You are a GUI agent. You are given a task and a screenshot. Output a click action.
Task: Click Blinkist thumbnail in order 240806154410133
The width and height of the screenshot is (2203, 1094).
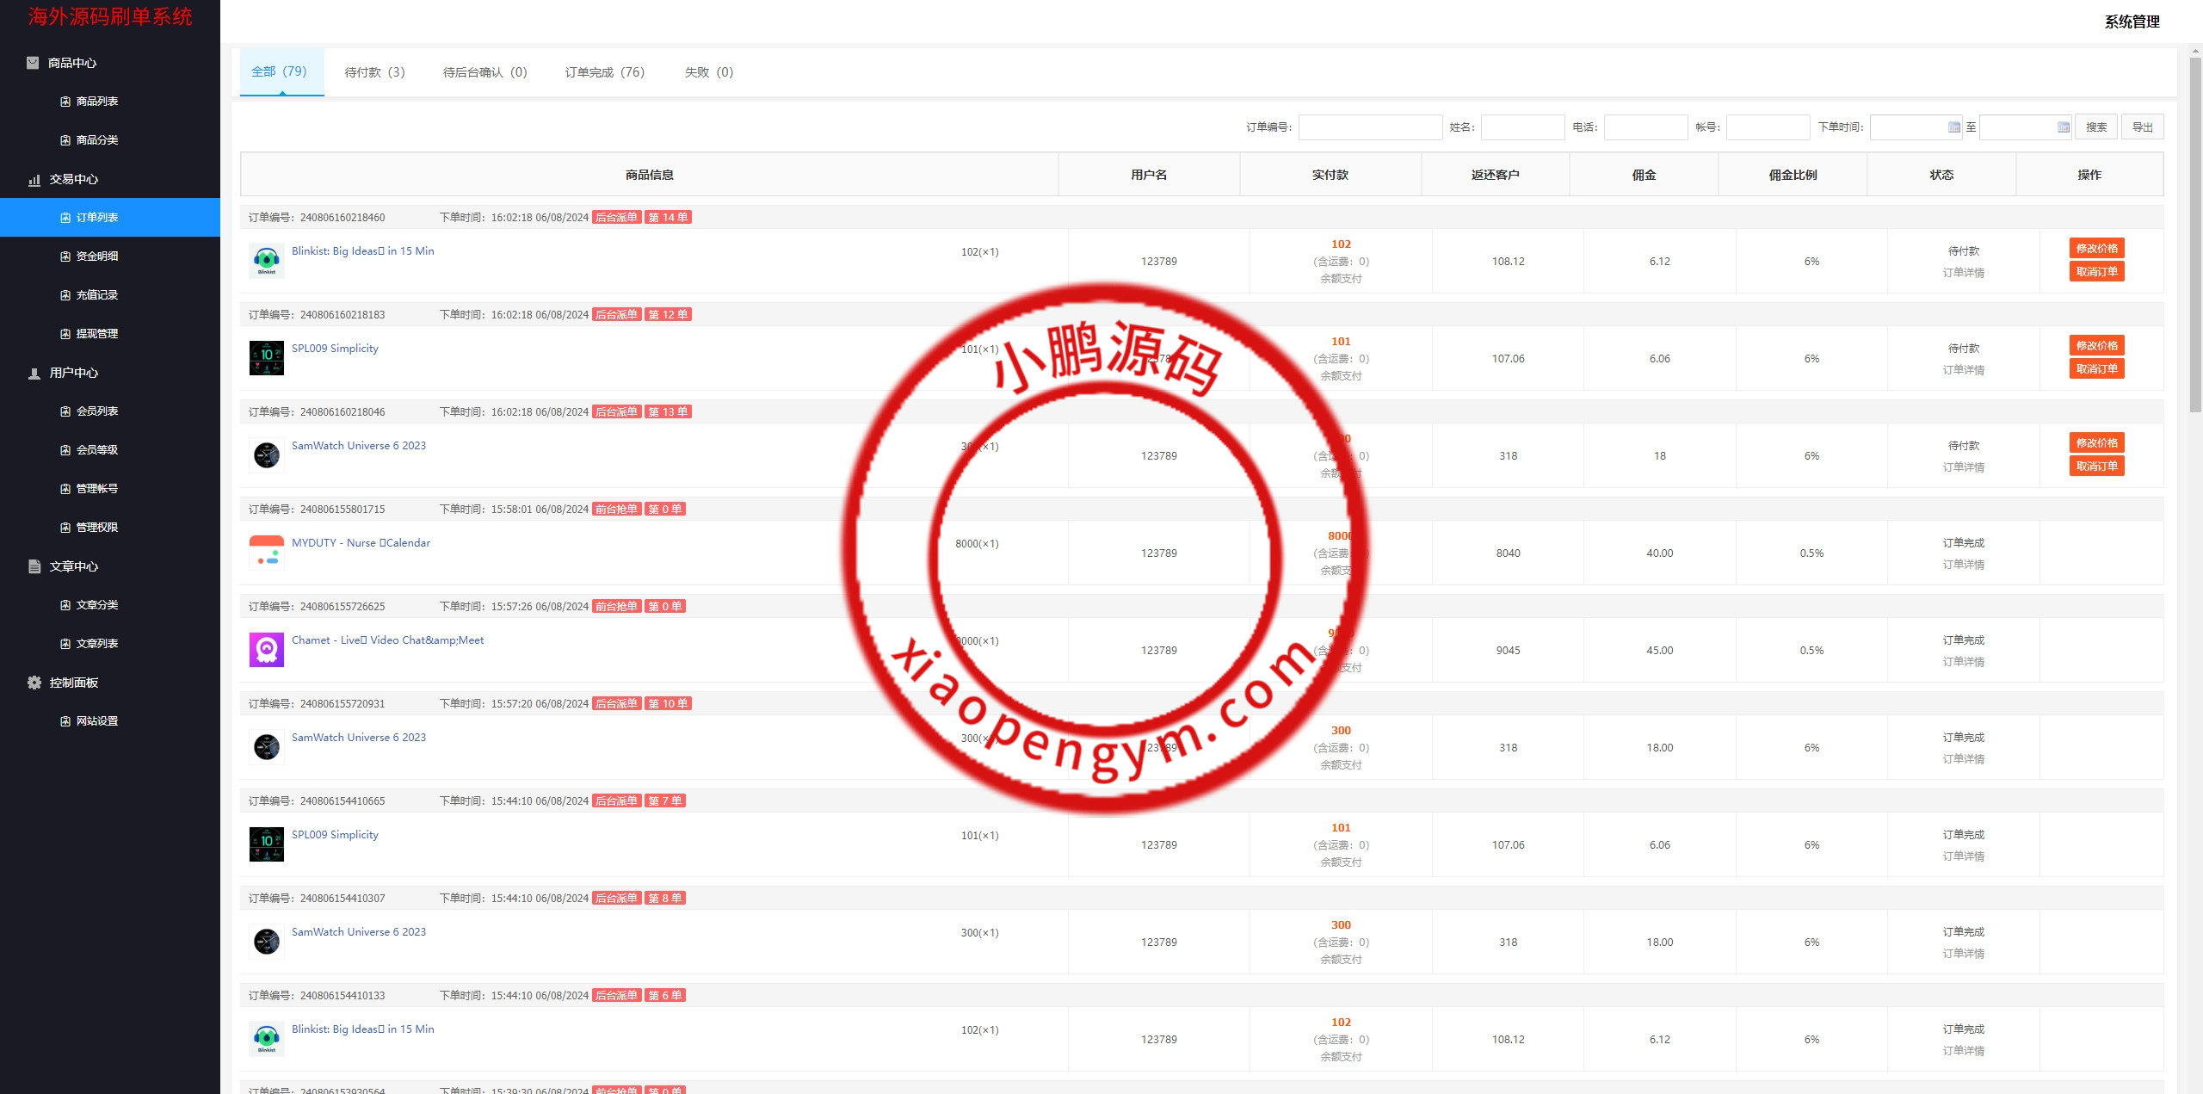tap(267, 1039)
